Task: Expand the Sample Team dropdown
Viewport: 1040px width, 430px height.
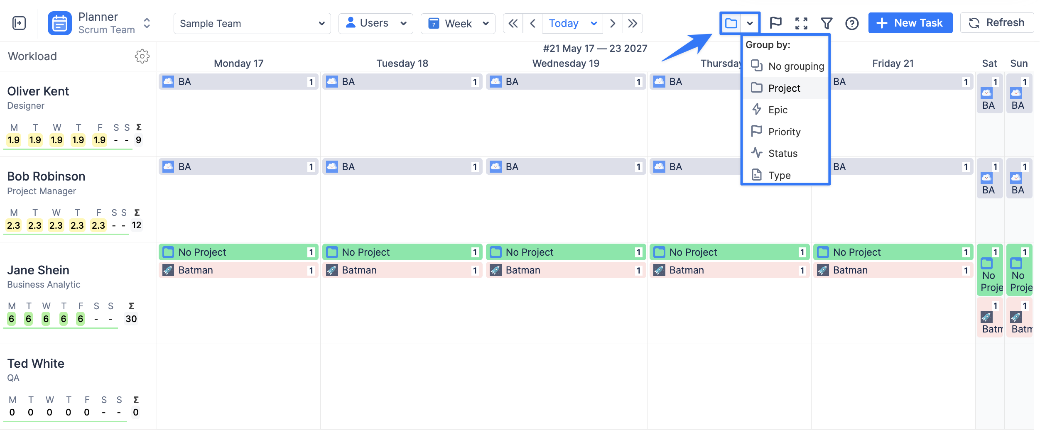Action: (252, 23)
